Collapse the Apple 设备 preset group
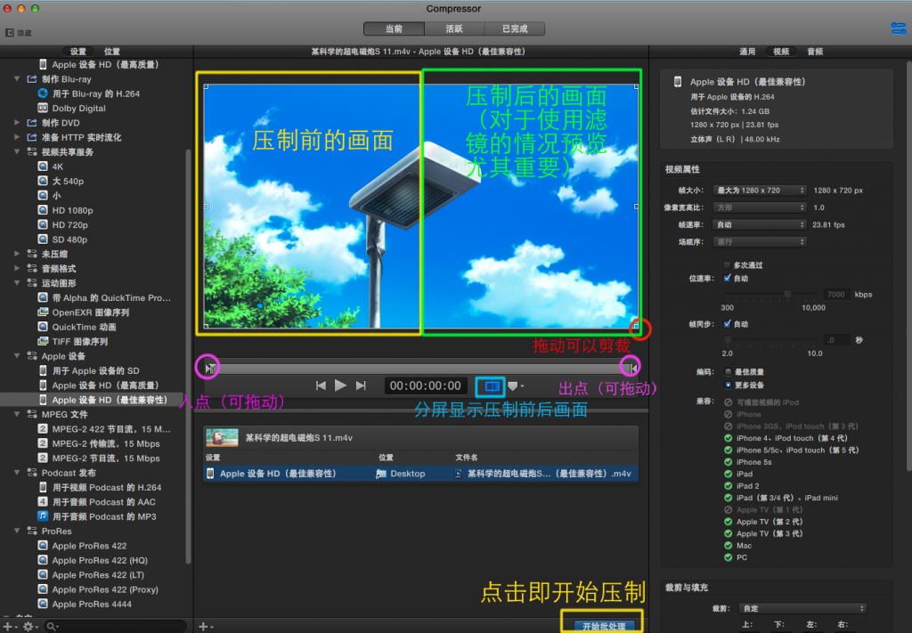The image size is (912, 633). [18, 356]
